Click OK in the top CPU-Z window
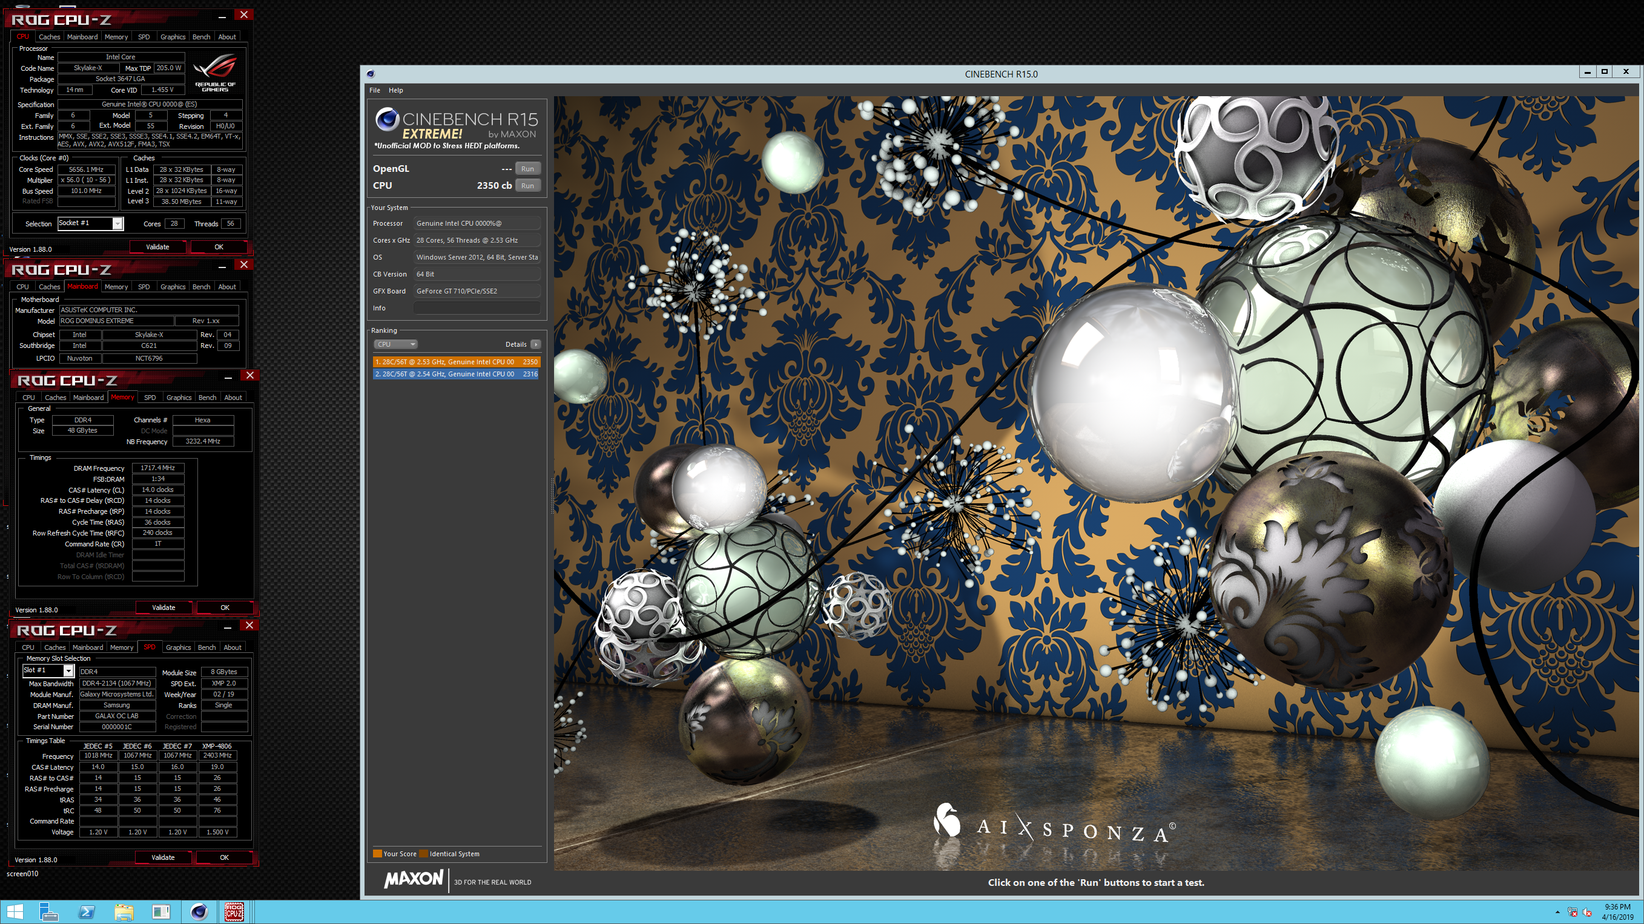The width and height of the screenshot is (1644, 924). pos(219,247)
